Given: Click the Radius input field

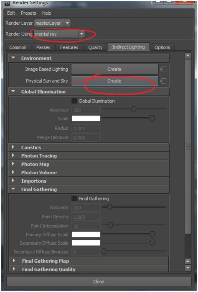Looking at the screenshot, I should (86, 129).
